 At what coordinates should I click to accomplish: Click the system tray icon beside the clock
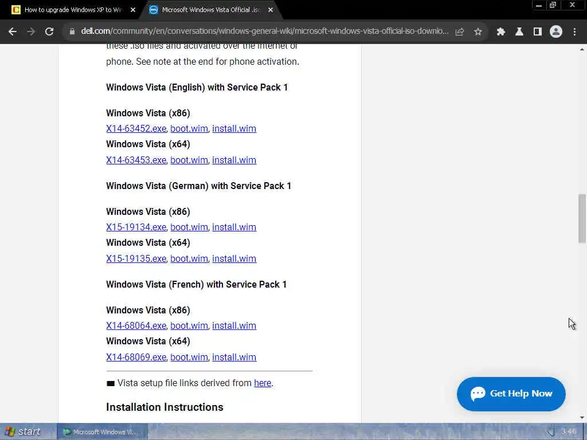(x=551, y=433)
